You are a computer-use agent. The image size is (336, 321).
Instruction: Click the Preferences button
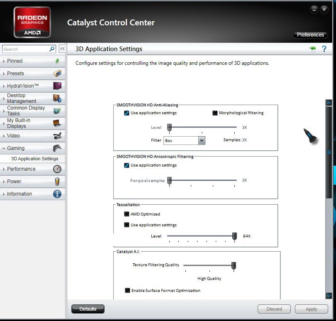310,35
